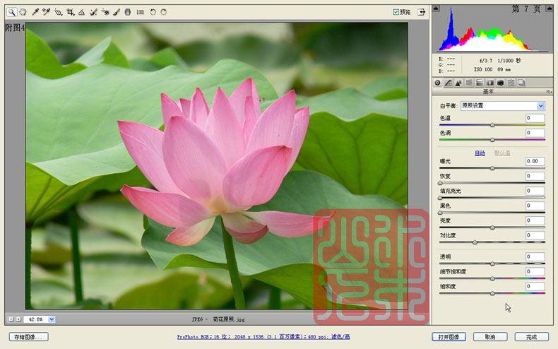Switch to the Tone Curve tab
Image resolution: width=558 pixels, height=349 pixels.
tap(448, 83)
